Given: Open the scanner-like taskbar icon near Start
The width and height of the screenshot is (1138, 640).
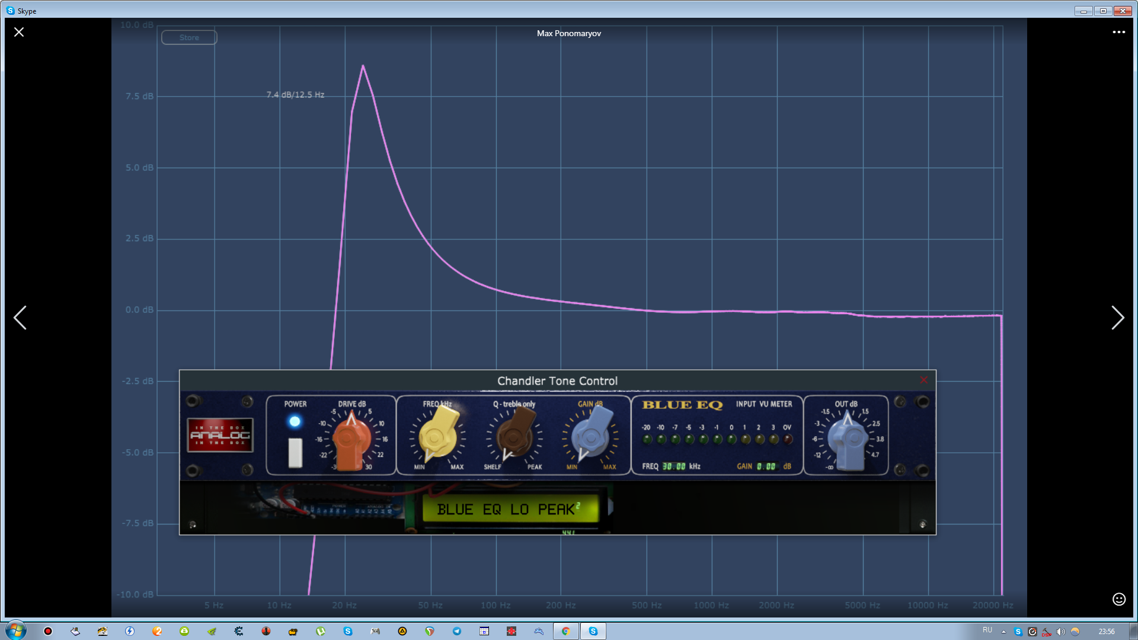Looking at the screenshot, I should coord(75,631).
